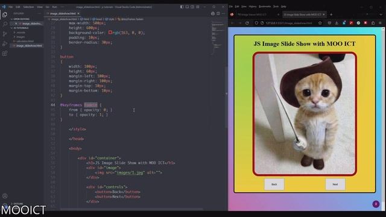Toggle primary sidebar layout icon
The image size is (386, 217).
tap(182, 7)
